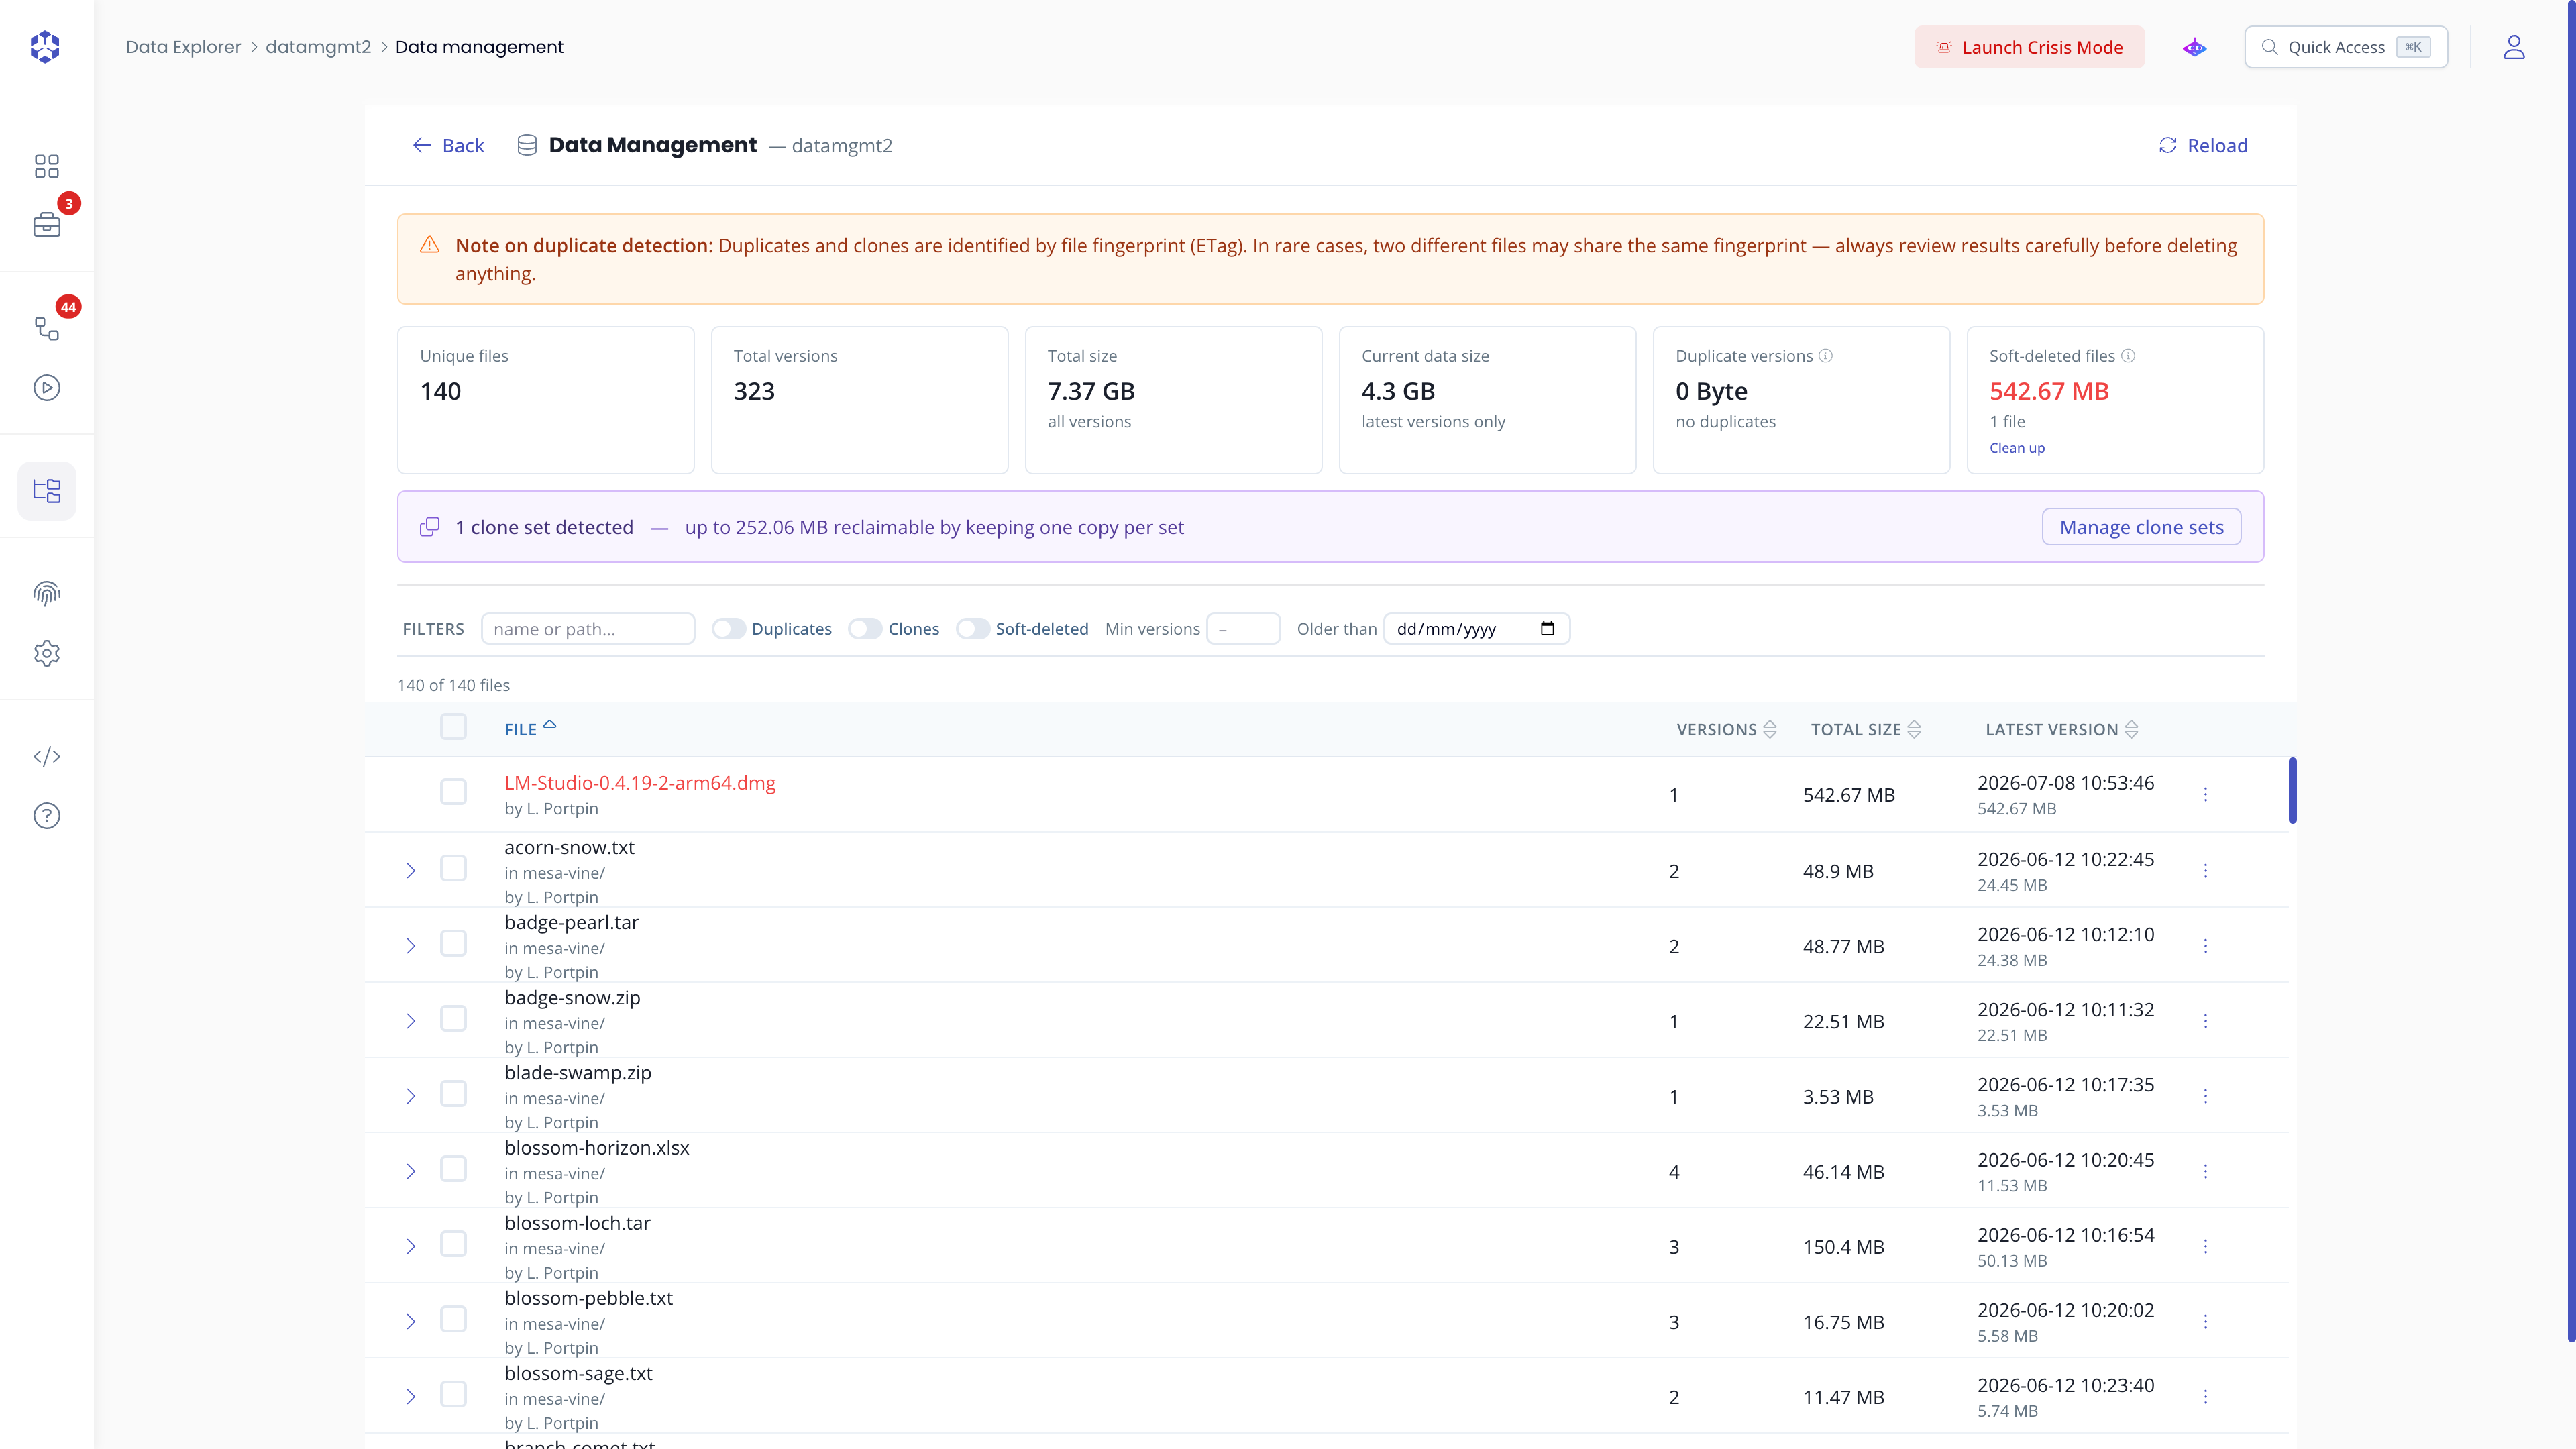Viewport: 2576px width, 1449px height.
Task: Expand the blossom-pebble.txt row
Action: tap(410, 1322)
